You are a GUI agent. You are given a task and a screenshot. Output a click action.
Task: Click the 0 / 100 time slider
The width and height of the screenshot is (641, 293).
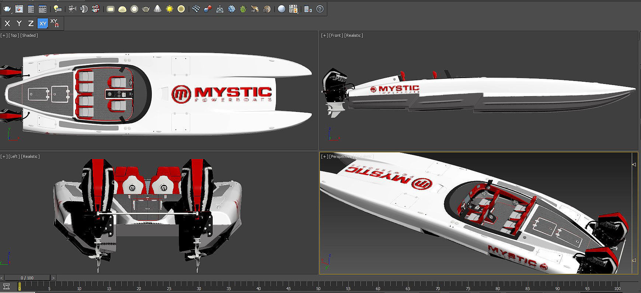pyautogui.click(x=27, y=278)
